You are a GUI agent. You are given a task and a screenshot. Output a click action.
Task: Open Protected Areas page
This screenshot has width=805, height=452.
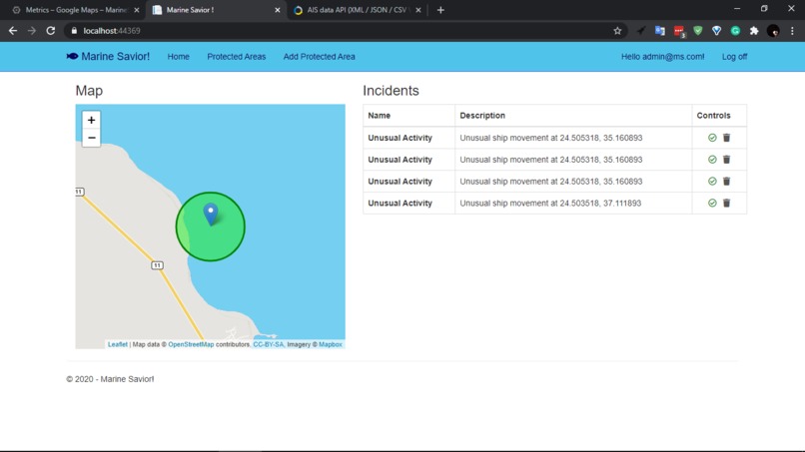(x=236, y=57)
